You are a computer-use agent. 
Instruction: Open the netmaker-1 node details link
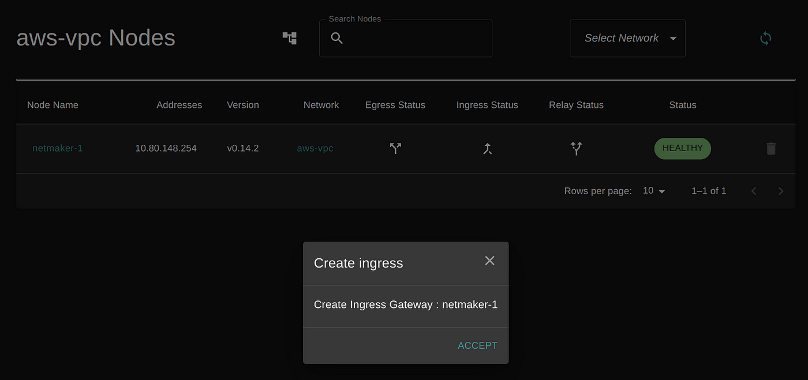[57, 148]
